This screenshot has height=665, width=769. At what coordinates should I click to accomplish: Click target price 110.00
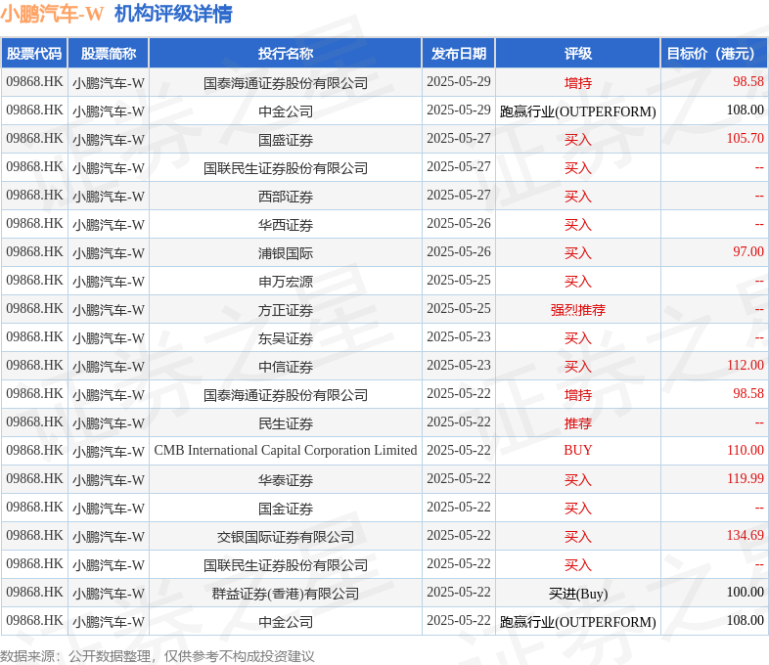pyautogui.click(x=745, y=451)
